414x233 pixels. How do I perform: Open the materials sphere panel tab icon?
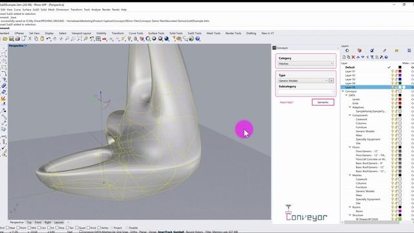tap(372, 50)
